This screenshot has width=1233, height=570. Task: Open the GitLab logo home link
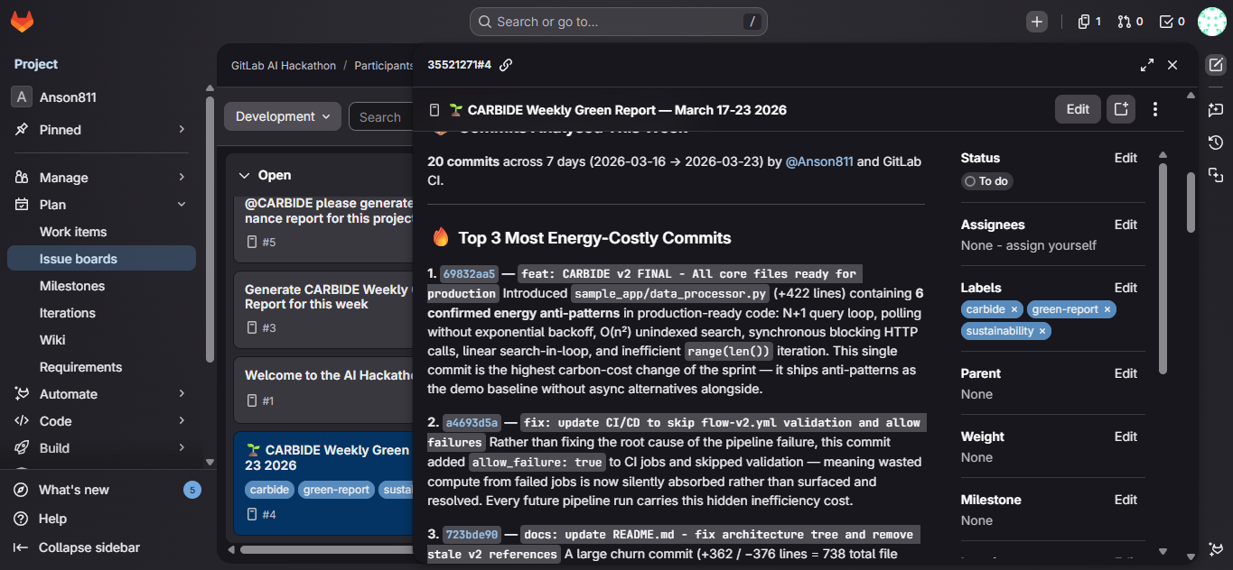(x=22, y=22)
